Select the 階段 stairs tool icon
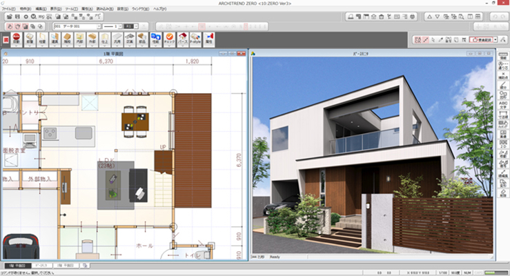Viewport: 510px width, 276px height. coord(68,39)
